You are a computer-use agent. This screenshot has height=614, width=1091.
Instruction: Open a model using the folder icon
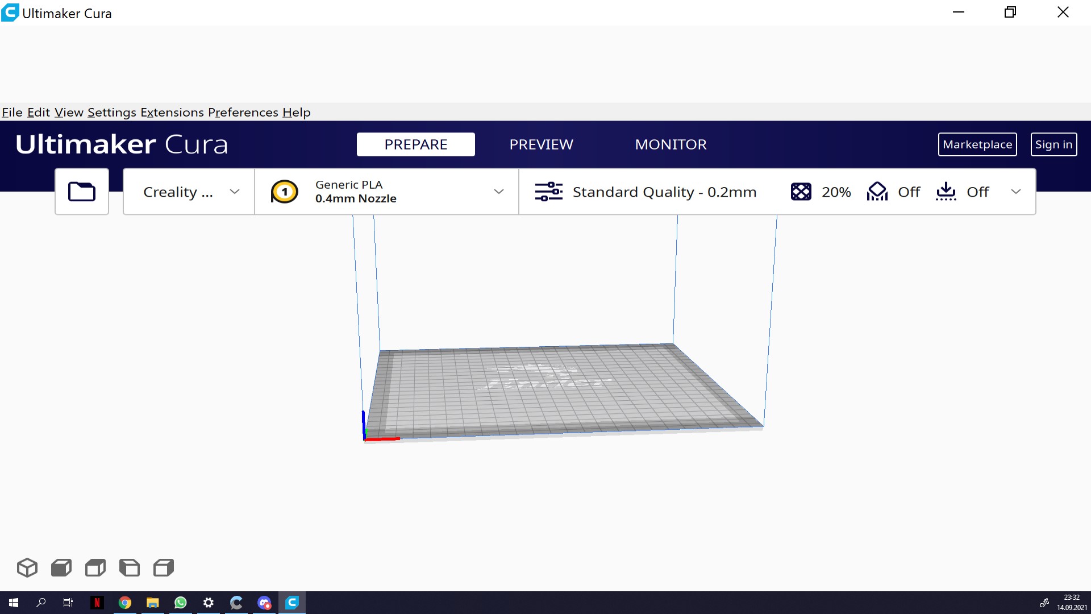(81, 192)
